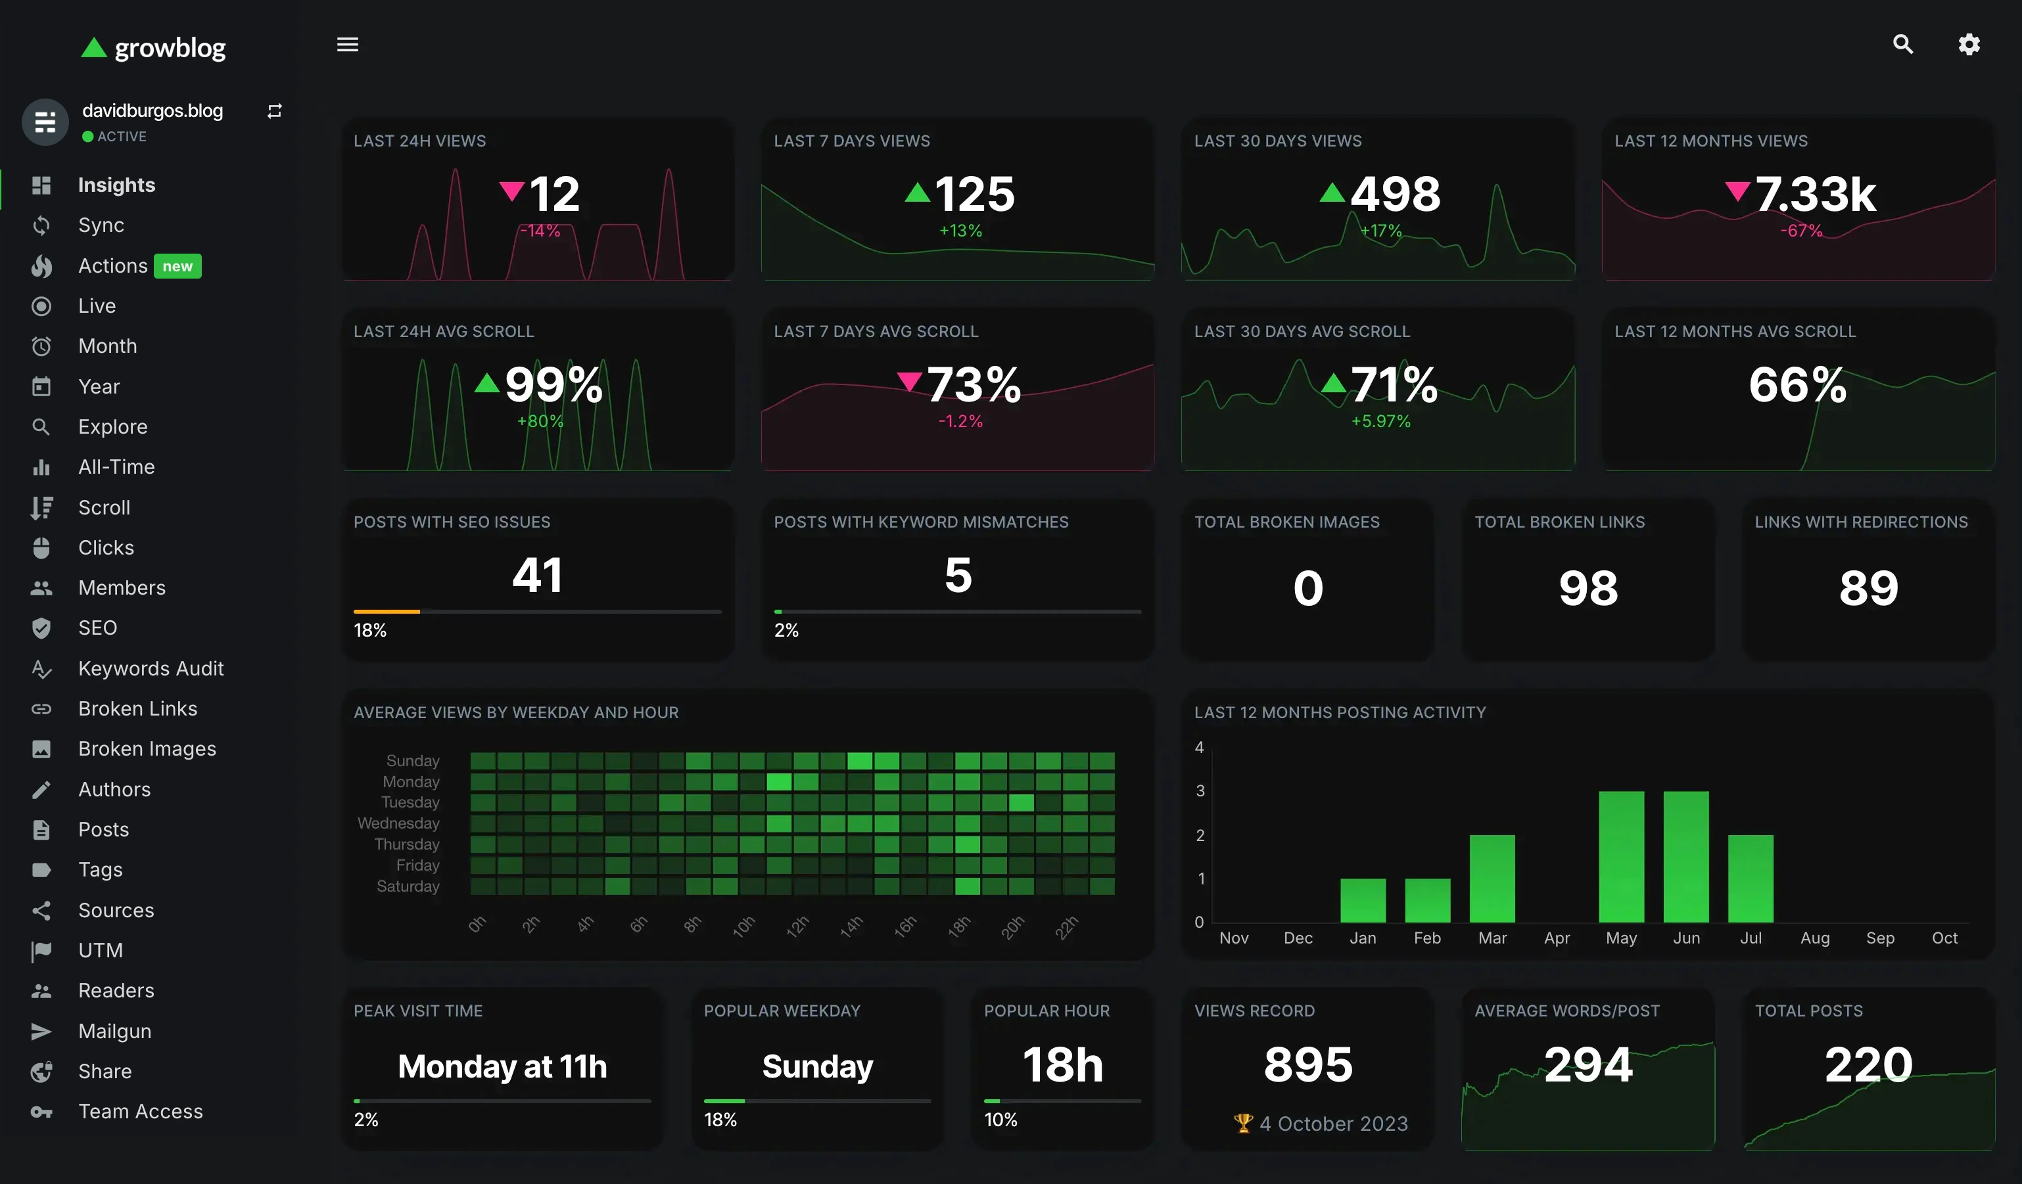Click the Explore magnifier icon in sidebar

pos(41,427)
